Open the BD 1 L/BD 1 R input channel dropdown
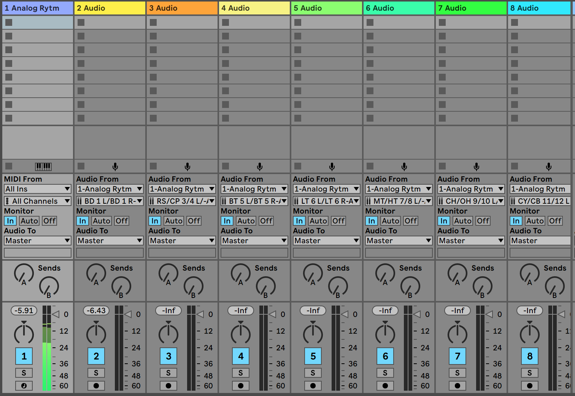575x396 pixels. click(110, 201)
